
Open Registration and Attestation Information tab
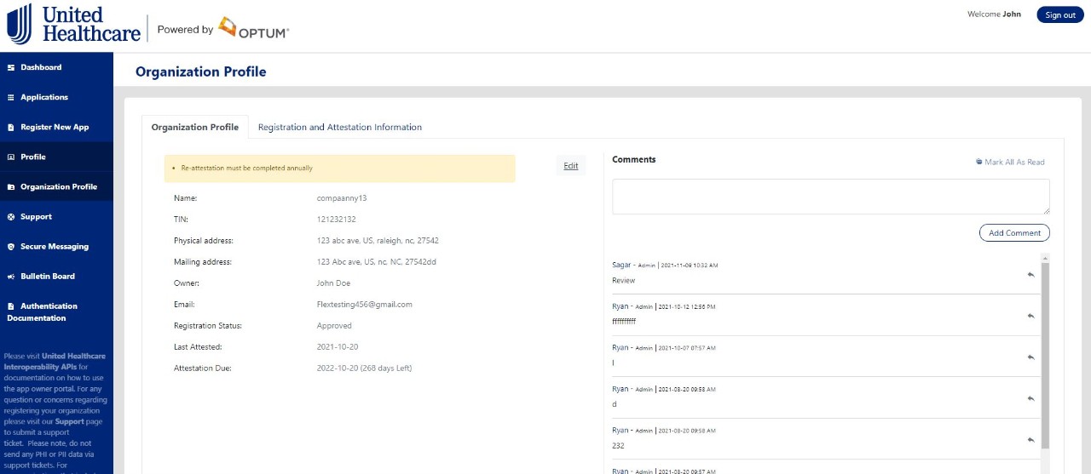click(339, 128)
